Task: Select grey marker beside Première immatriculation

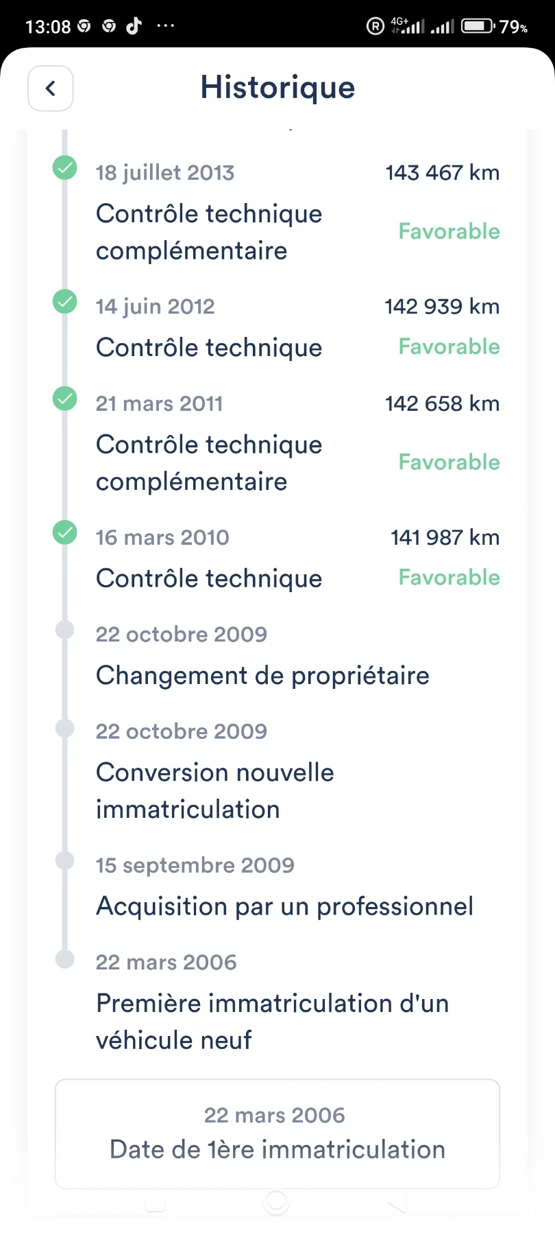Action: pyautogui.click(x=65, y=958)
